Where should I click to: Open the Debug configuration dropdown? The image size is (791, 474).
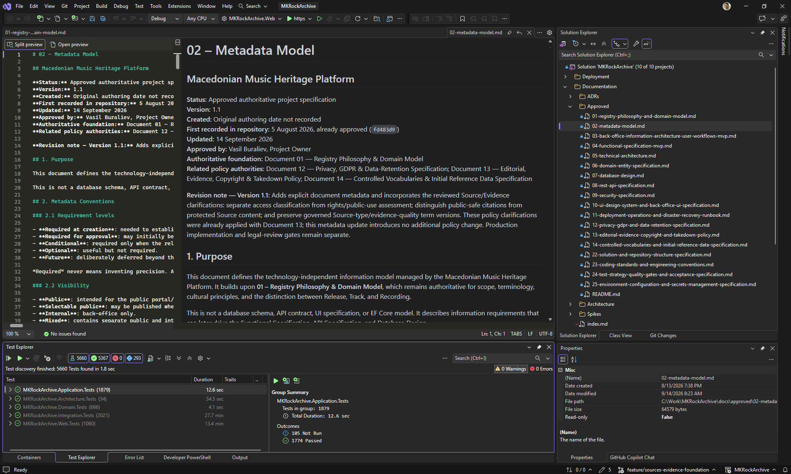click(x=165, y=19)
